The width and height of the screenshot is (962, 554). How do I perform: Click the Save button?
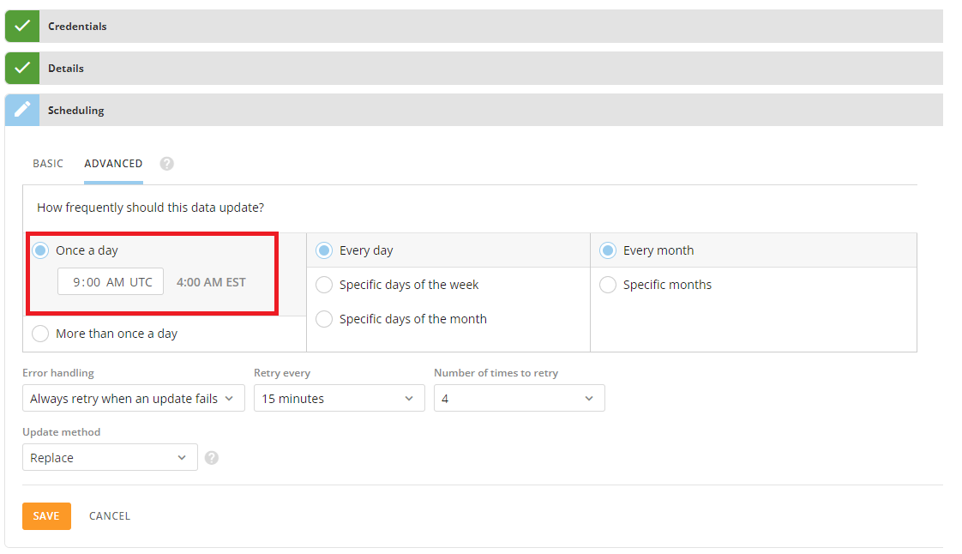point(46,515)
